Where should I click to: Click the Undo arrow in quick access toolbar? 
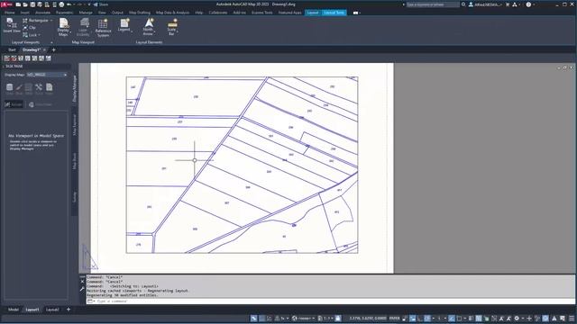pyautogui.click(x=69, y=4)
